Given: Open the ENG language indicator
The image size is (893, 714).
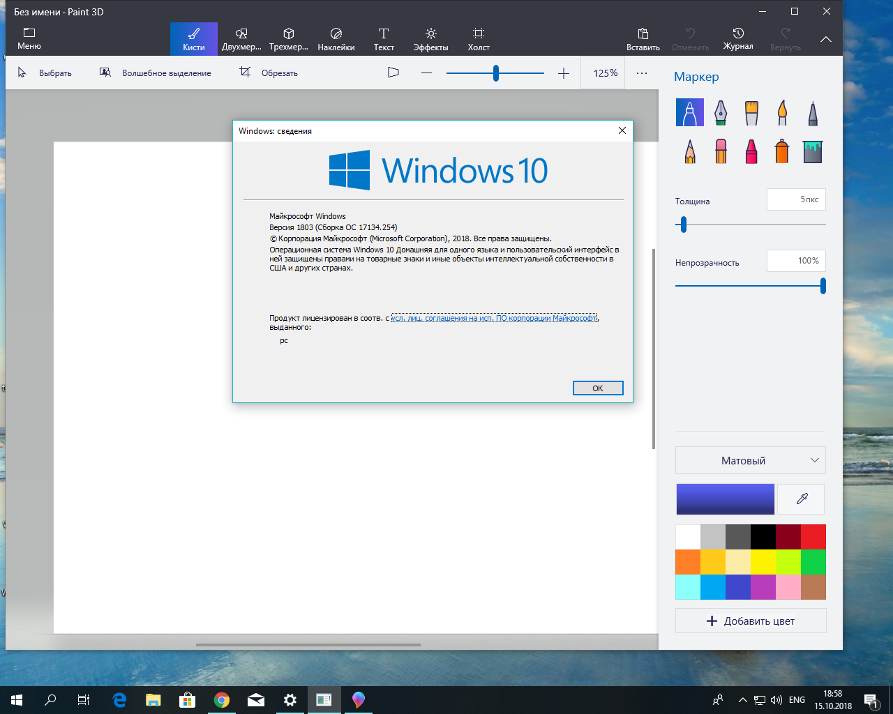Looking at the screenshot, I should [797, 700].
